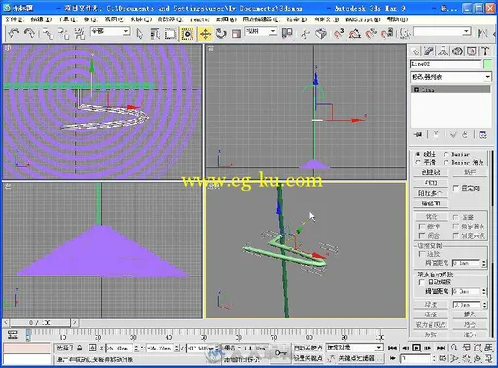Open the key filter selection dropdown
This screenshot has height=368, width=498.
(355, 348)
